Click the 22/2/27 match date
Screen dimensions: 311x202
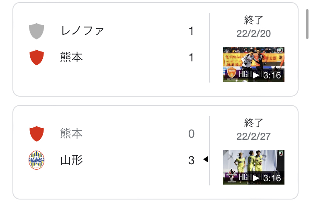click(x=254, y=136)
